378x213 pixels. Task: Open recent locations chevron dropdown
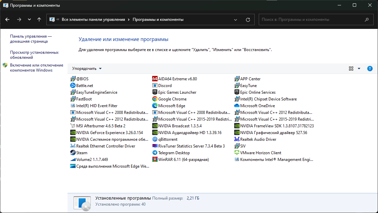coord(29,19)
